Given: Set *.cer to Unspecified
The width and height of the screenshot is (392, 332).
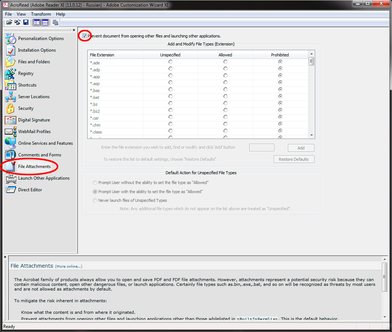Looking at the screenshot, I should pyautogui.click(x=170, y=117).
